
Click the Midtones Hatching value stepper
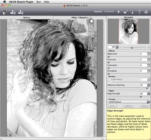click(x=148, y=85)
